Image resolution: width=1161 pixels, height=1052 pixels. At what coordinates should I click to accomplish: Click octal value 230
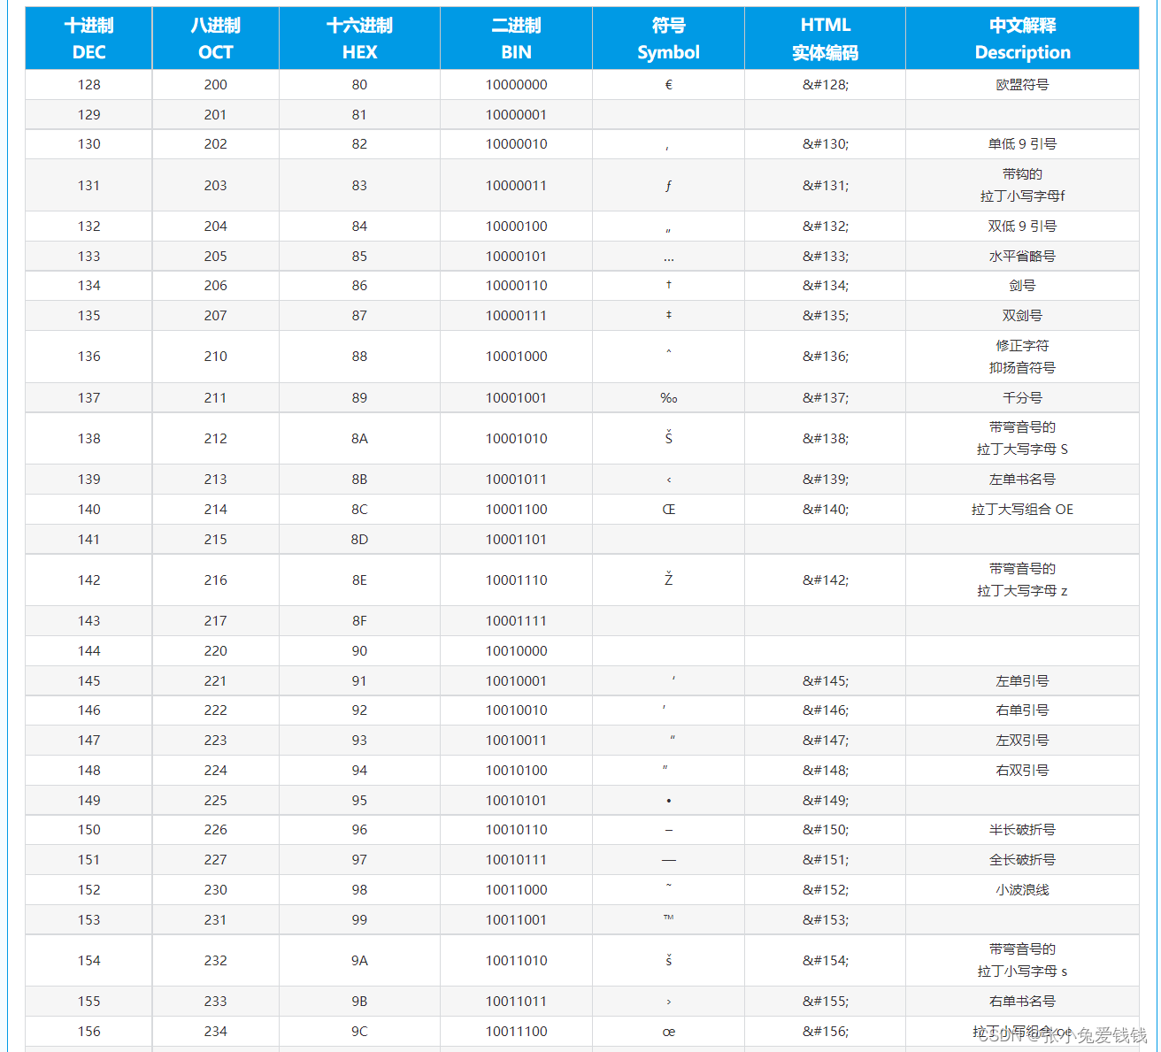215,890
